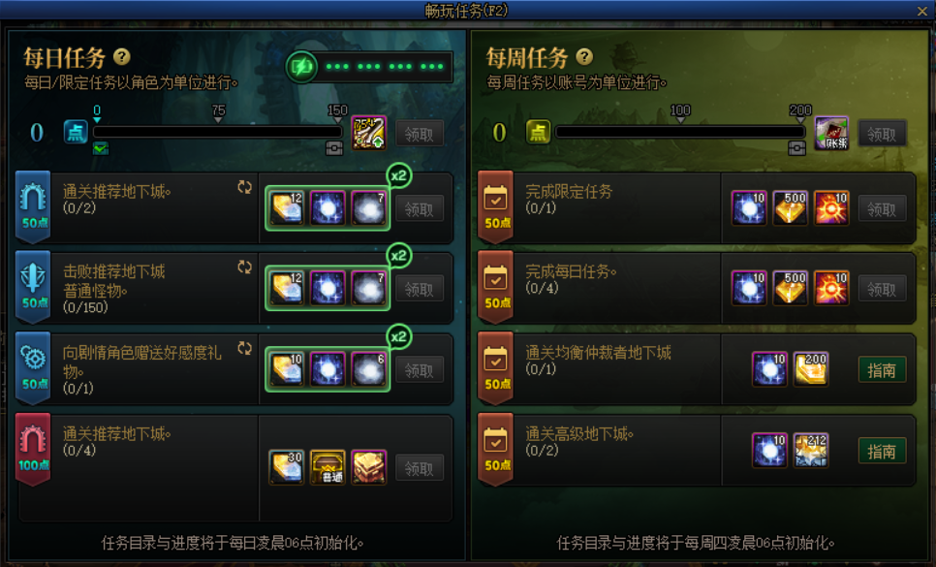936x567 pixels.
Task: Click the weekly 200-point account reward icon
Action: (x=831, y=133)
